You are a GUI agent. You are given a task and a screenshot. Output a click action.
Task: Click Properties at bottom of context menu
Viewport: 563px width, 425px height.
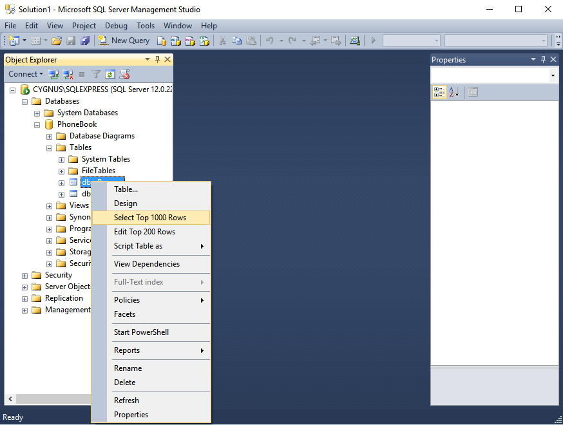point(151,415)
